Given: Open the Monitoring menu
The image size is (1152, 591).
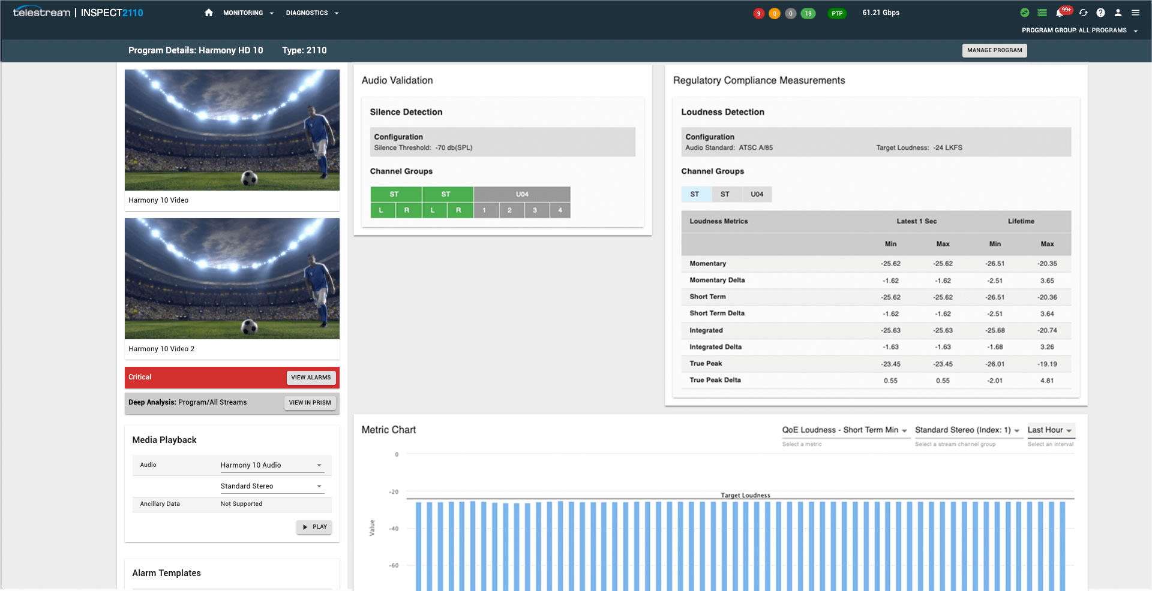Looking at the screenshot, I should pos(248,13).
